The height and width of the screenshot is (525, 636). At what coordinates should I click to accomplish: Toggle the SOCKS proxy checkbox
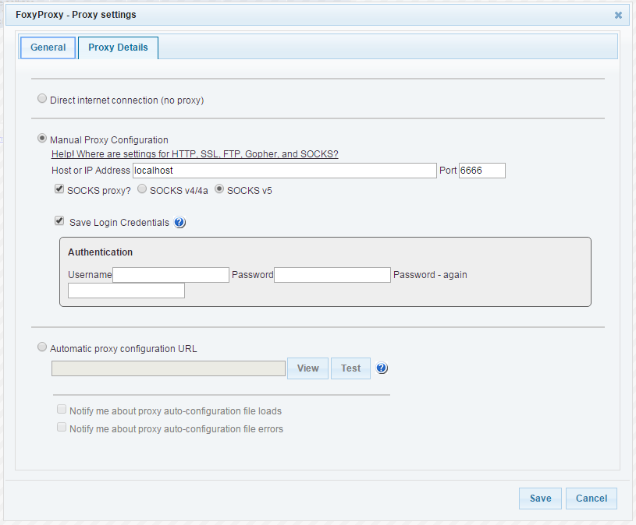59,189
